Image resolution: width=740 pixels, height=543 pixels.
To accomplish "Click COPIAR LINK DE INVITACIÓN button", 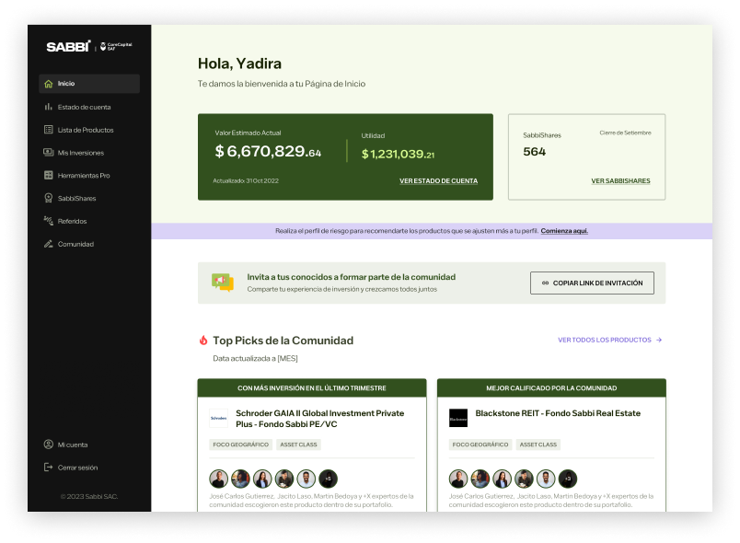I will pos(593,283).
